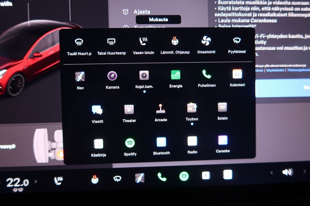This screenshot has width=310, height=206.
Task: Open the Selain web browser app
Action: [222, 107]
